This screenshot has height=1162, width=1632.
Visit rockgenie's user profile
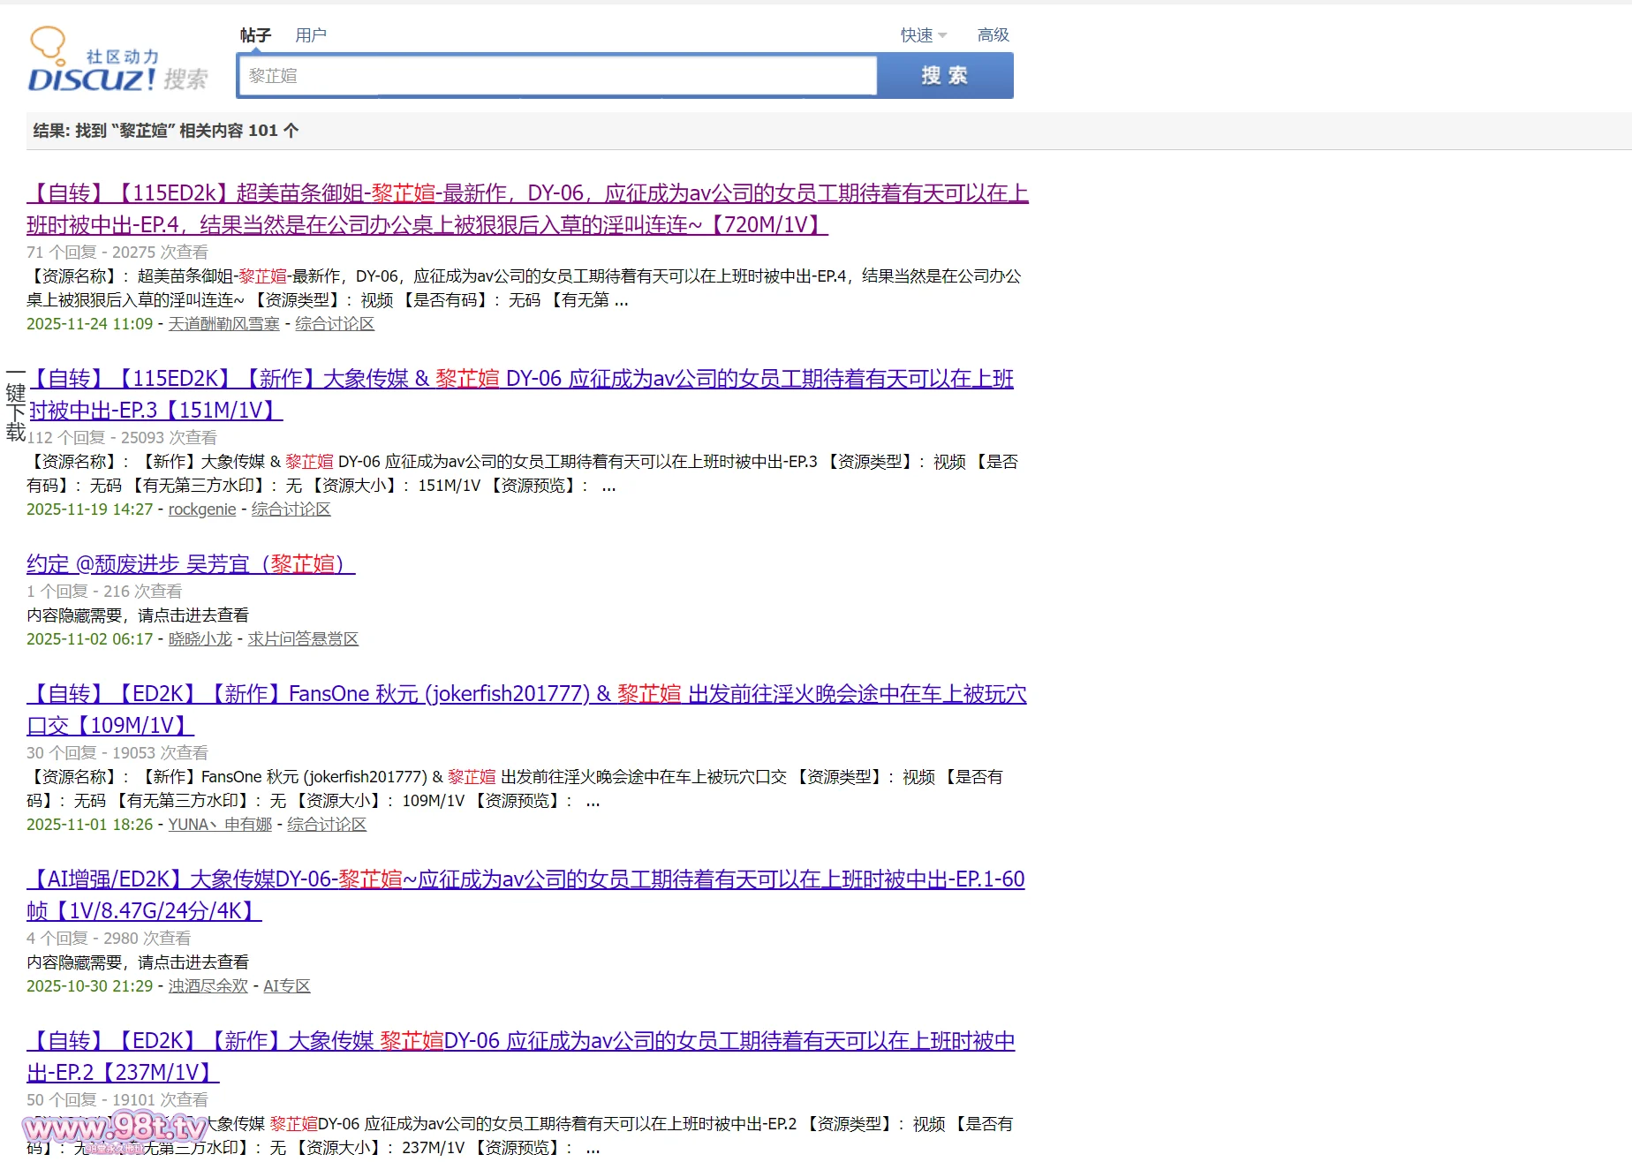(202, 509)
